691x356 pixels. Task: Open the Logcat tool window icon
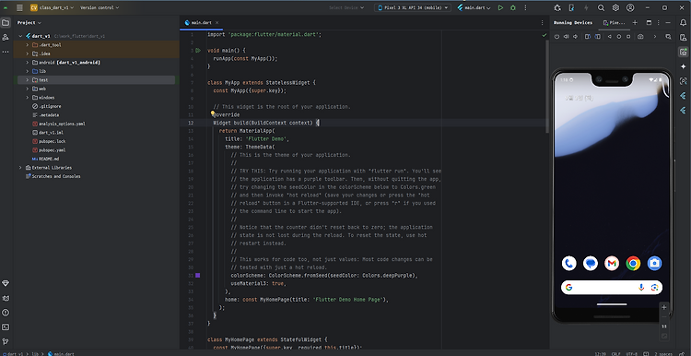6,298
